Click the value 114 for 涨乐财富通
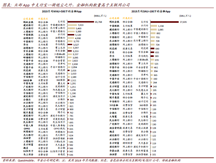Screen dimensions: 216x163 (x=154, y=151)
